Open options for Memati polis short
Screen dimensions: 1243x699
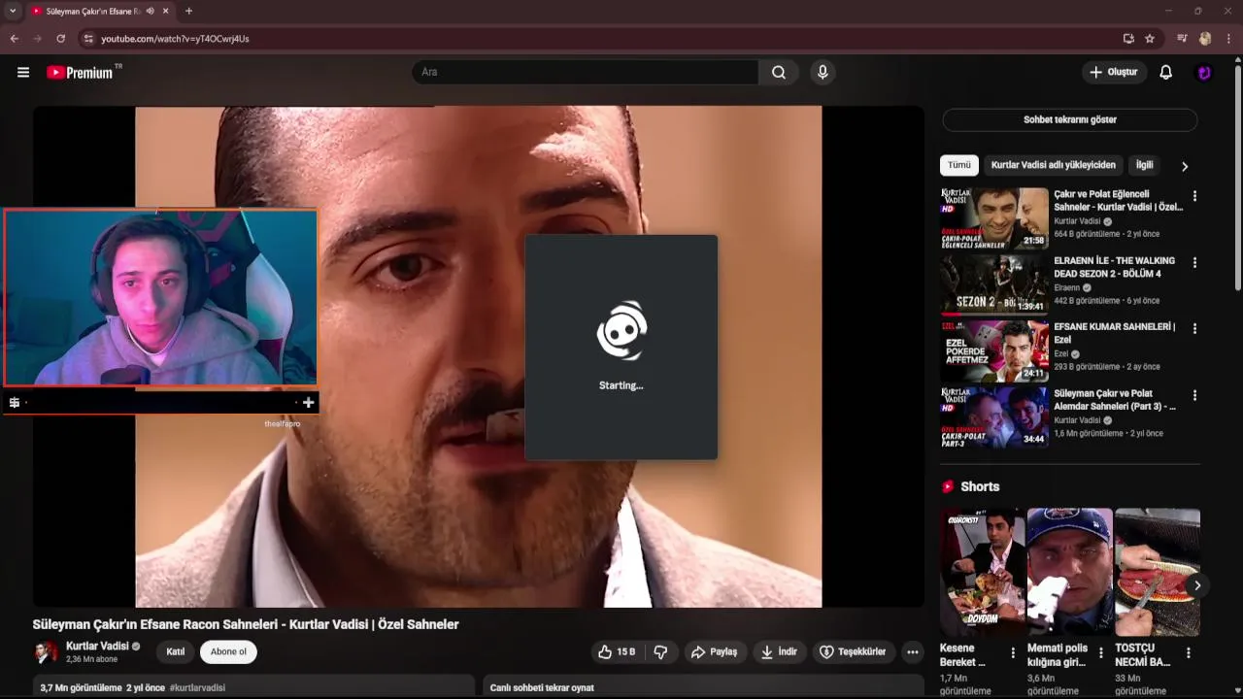click(x=1100, y=653)
